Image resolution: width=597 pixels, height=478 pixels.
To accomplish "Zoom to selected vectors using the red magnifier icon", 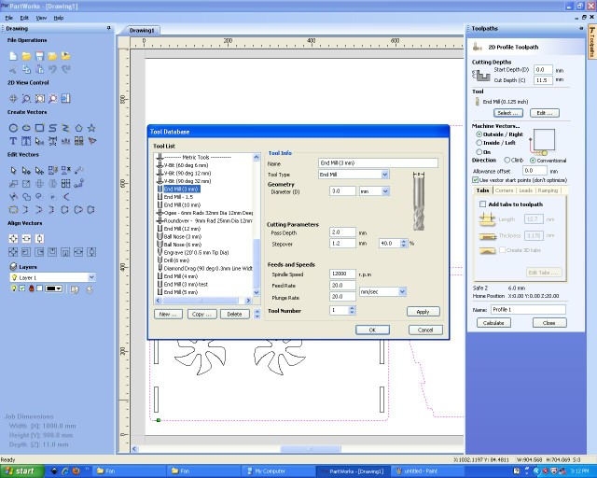I will click(x=52, y=98).
